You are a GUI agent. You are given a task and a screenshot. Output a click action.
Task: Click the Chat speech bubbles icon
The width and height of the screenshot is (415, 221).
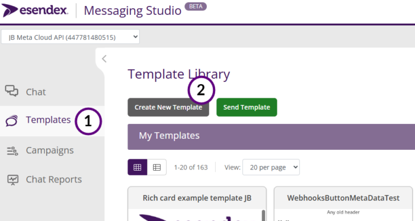(x=12, y=91)
